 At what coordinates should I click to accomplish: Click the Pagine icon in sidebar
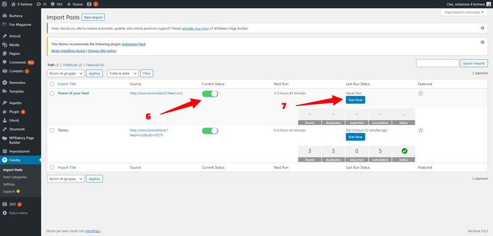[x=4, y=54]
